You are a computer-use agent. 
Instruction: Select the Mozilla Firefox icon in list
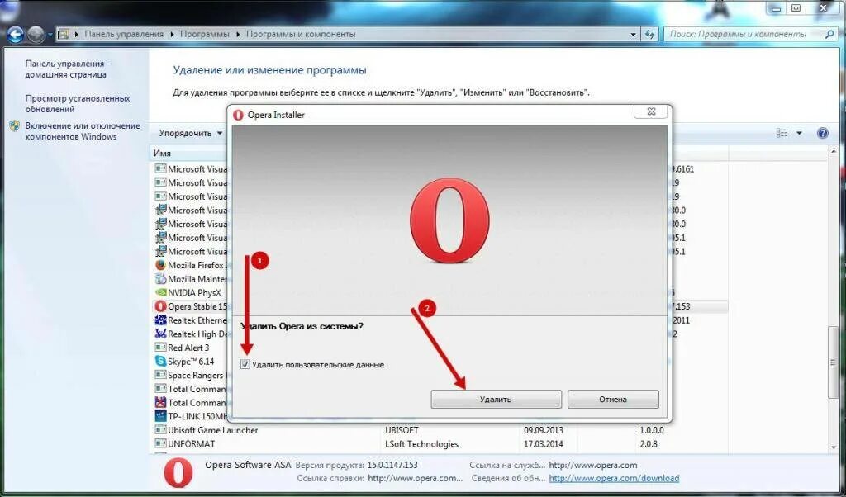pos(160,265)
